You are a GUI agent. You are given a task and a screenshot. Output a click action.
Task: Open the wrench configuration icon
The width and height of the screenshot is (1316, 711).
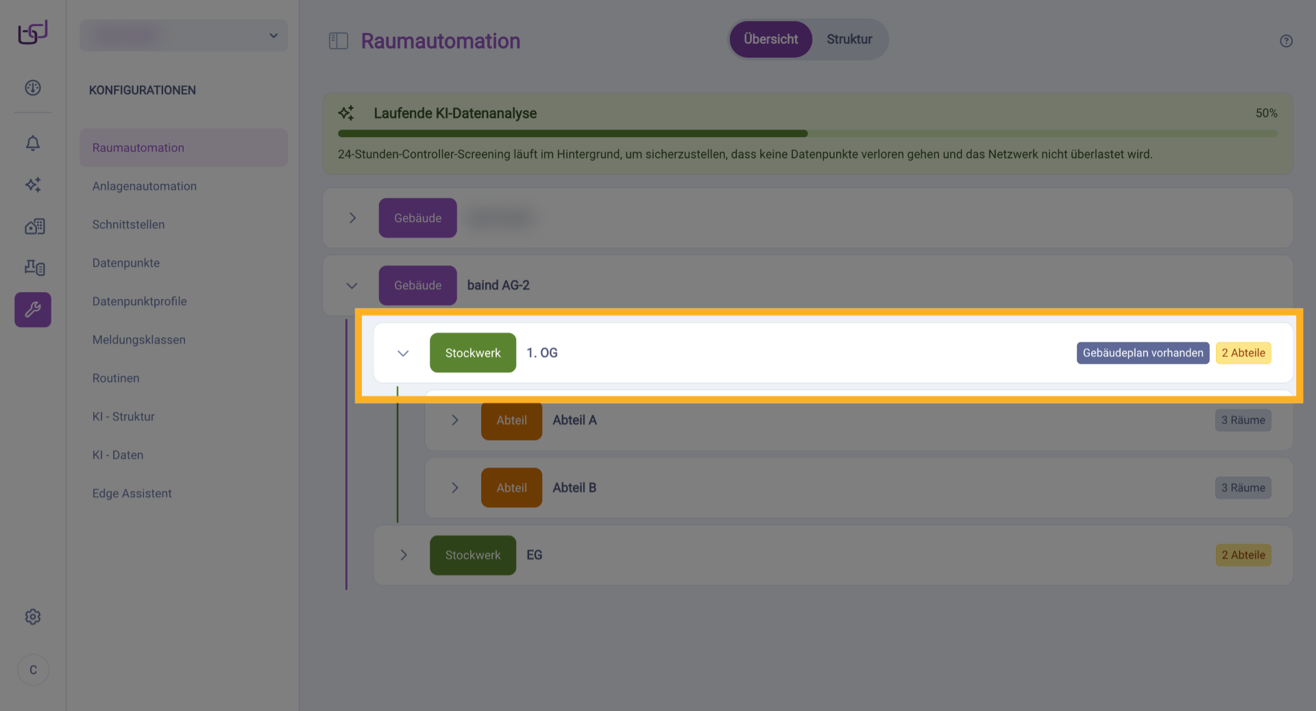click(33, 310)
